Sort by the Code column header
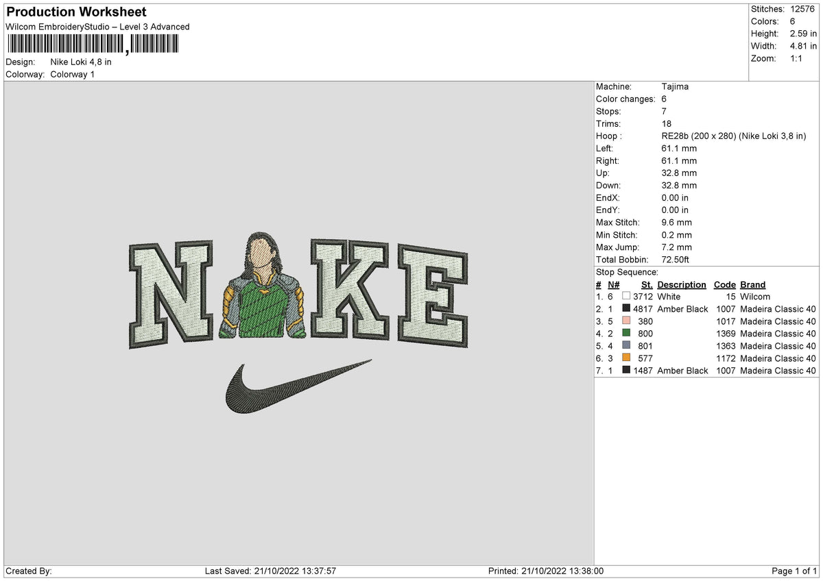The width and height of the screenshot is (823, 581). click(x=726, y=284)
